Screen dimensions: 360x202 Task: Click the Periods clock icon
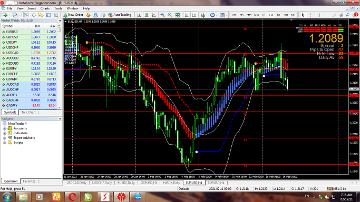tap(212, 15)
